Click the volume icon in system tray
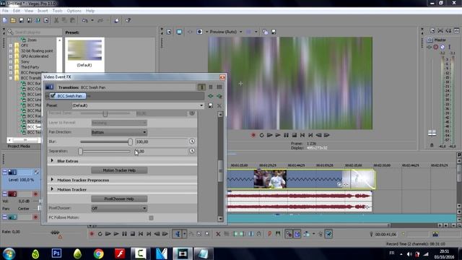The image size is (462, 260). (x=409, y=253)
